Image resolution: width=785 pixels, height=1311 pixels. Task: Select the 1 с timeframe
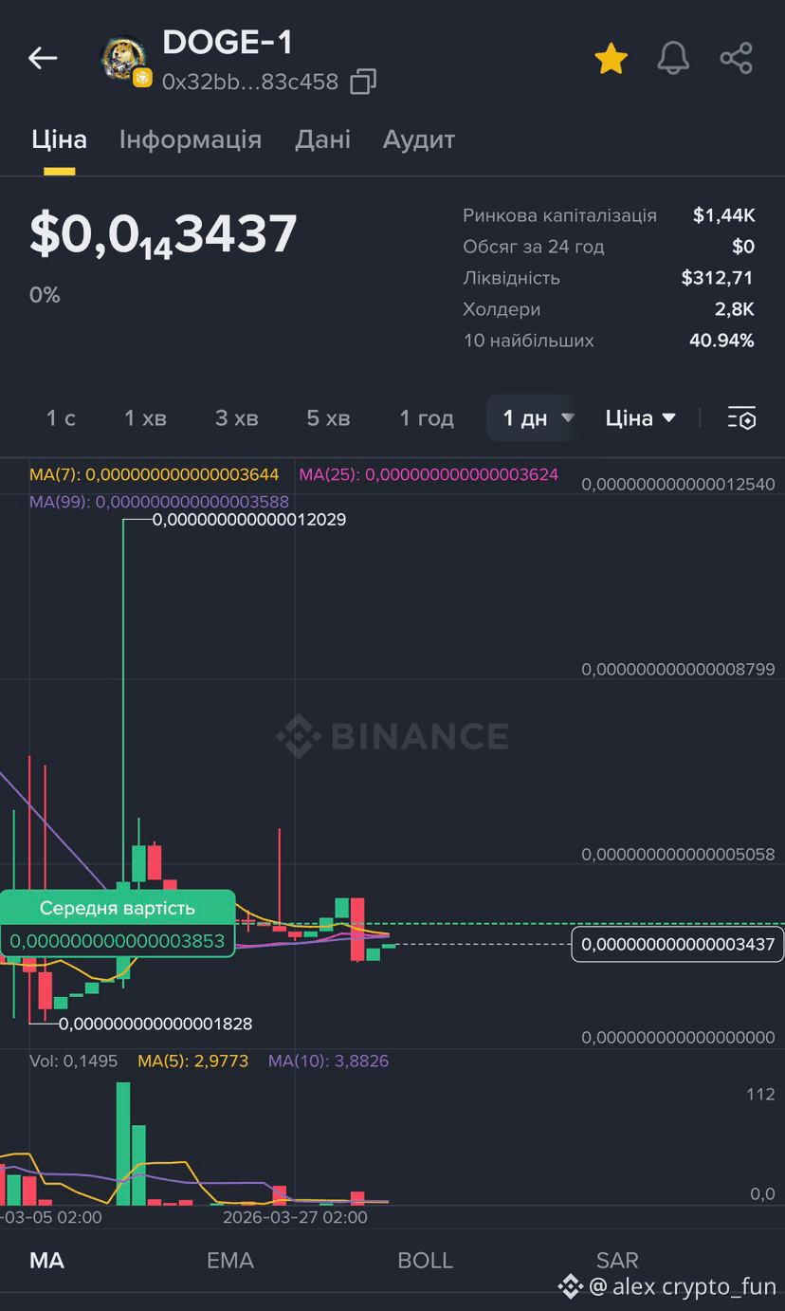[61, 418]
